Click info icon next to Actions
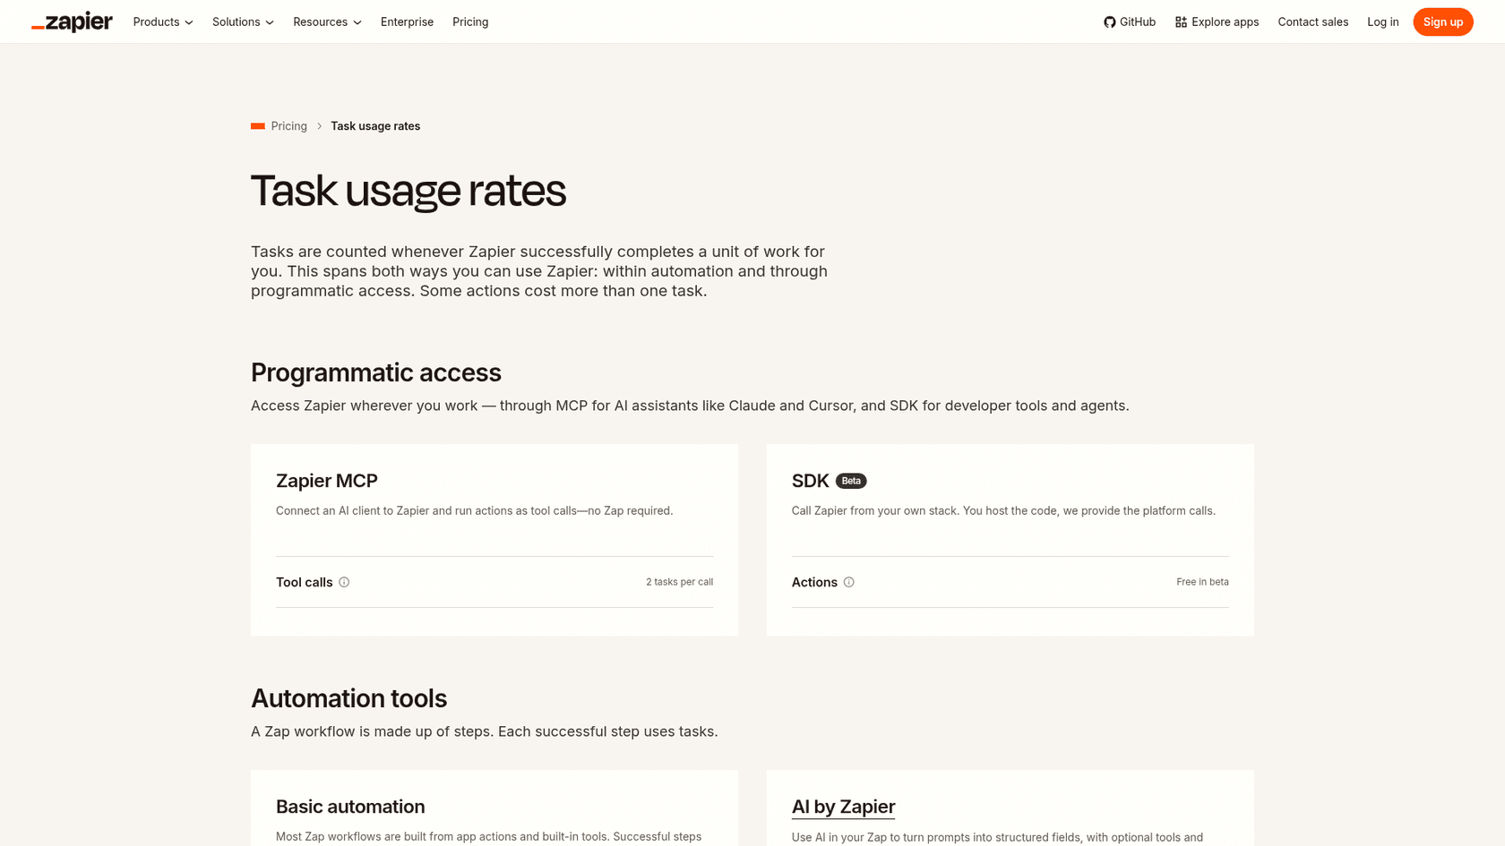The width and height of the screenshot is (1505, 846). [x=848, y=582]
